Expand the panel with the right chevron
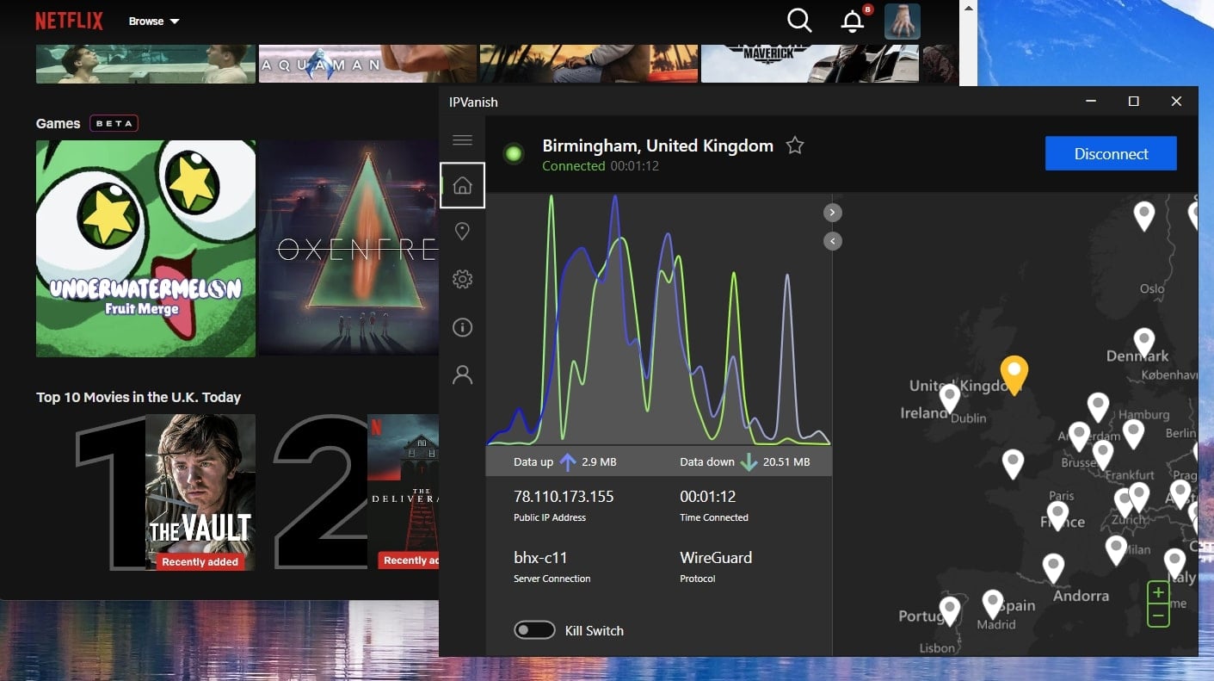Image resolution: width=1214 pixels, height=681 pixels. click(x=832, y=212)
